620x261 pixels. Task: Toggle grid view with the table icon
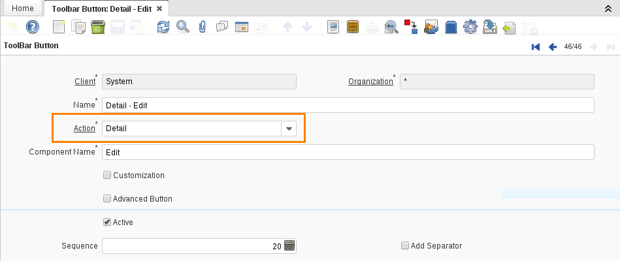(x=242, y=27)
